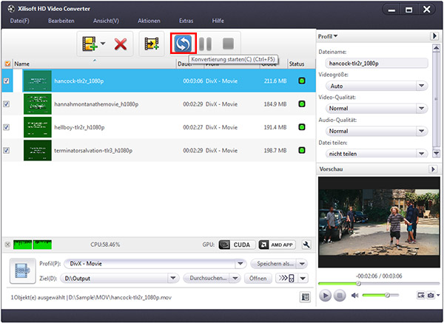Click the hellboy-tlr2r_h1080p thumbnail
444x323 pixels.
[x=38, y=127]
